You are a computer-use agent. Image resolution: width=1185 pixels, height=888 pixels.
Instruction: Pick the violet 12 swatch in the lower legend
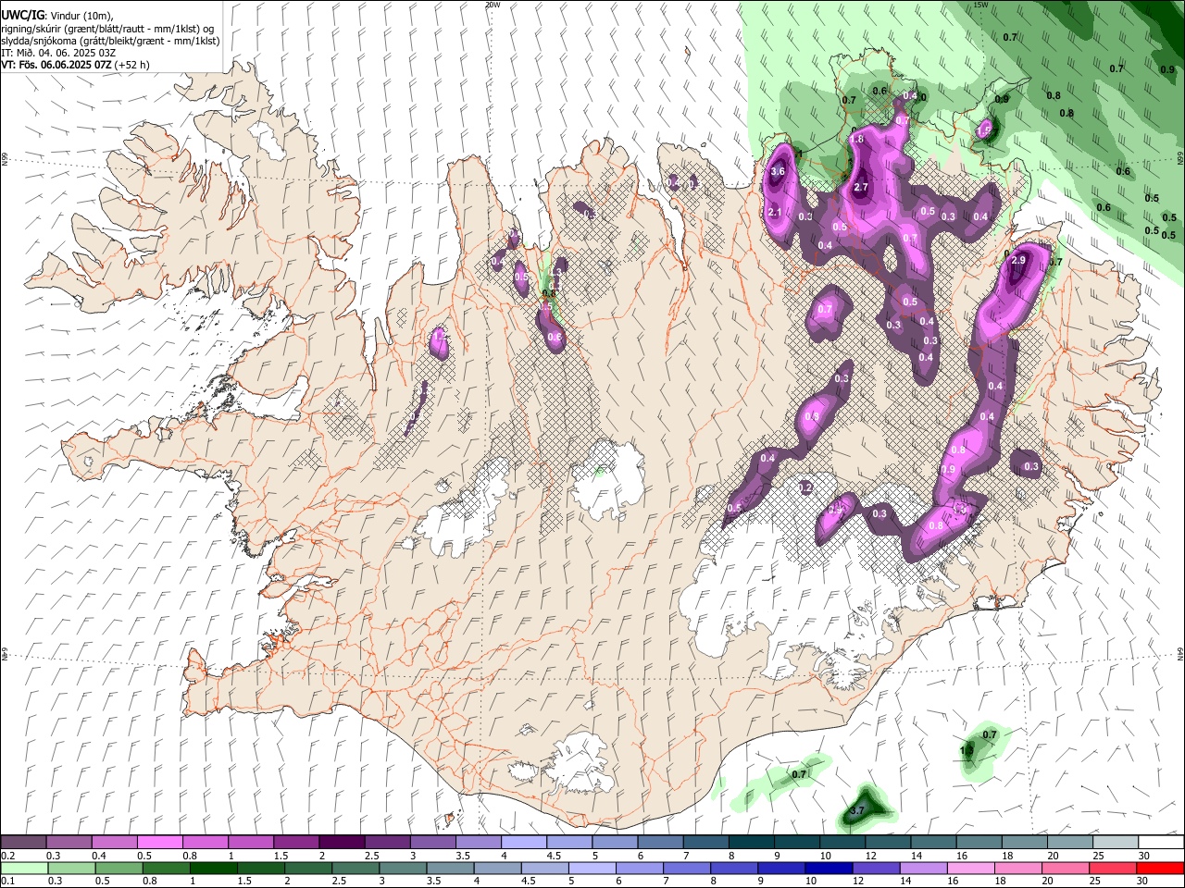pyautogui.click(x=875, y=868)
